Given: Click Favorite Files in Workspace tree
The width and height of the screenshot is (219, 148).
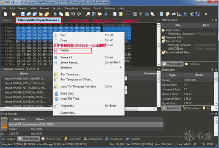Looking at the screenshot, I should 172,37.
